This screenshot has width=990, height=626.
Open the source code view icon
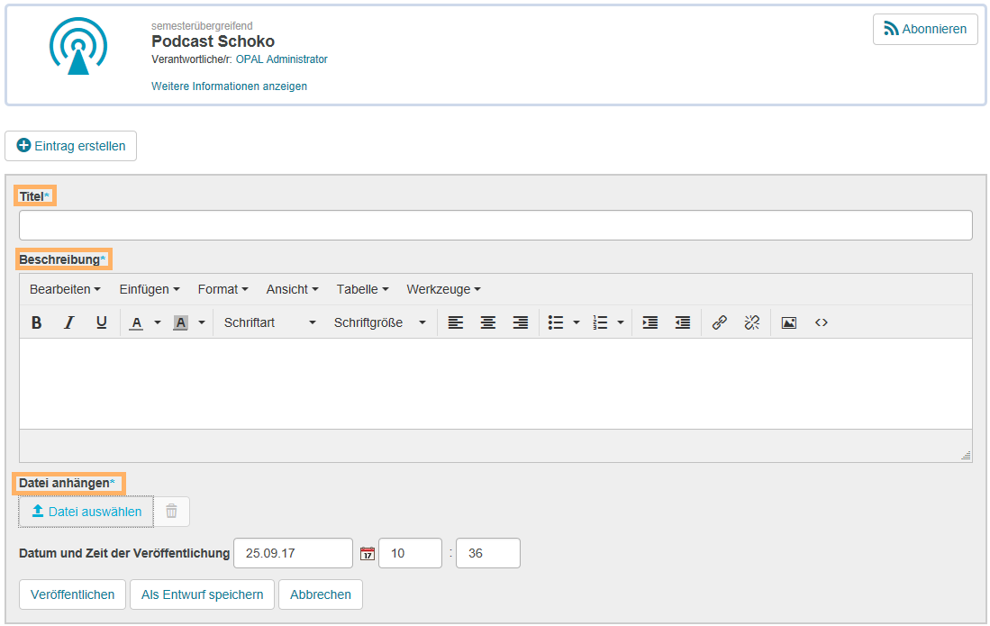[821, 322]
